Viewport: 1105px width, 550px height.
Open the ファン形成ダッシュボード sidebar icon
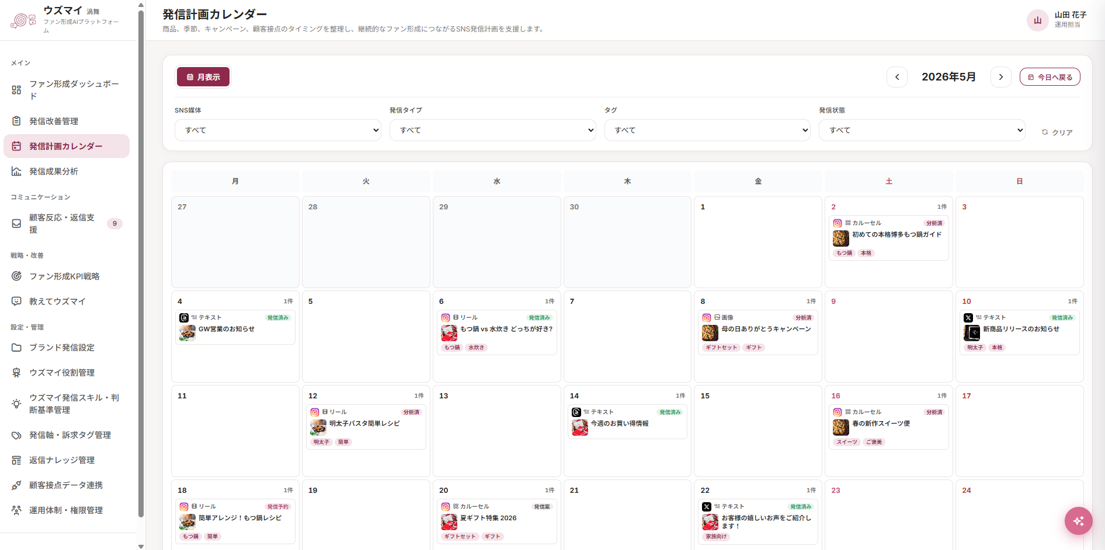16,90
